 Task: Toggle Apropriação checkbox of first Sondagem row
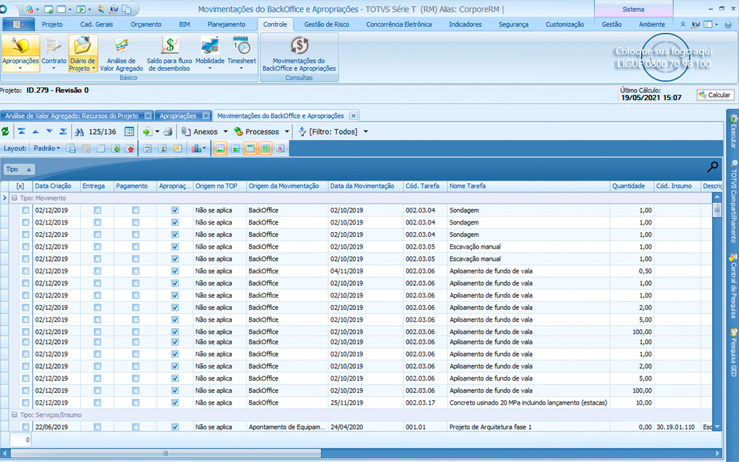175,210
